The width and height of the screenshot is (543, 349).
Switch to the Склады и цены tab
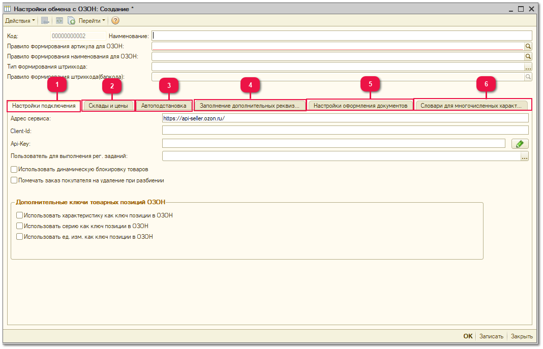[108, 106]
